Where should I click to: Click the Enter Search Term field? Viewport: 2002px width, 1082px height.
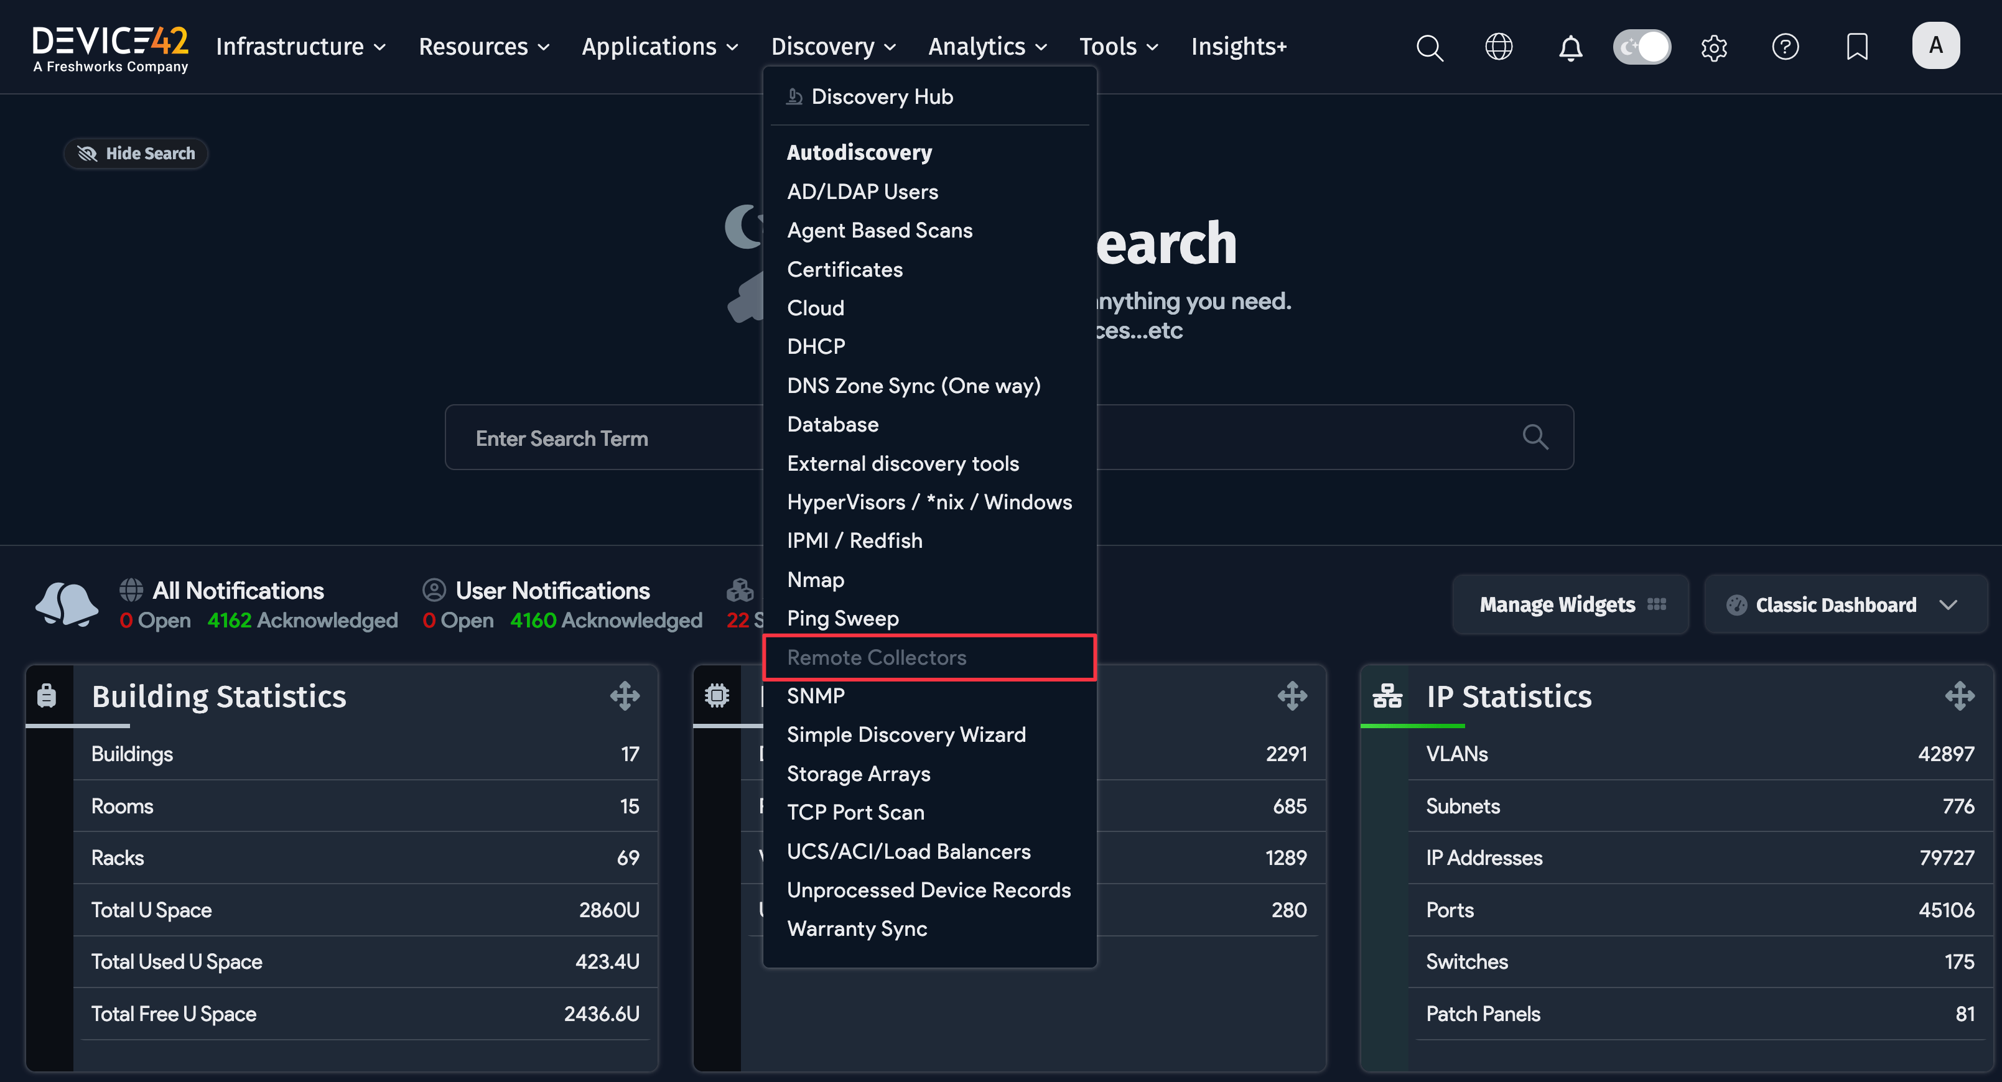561,437
